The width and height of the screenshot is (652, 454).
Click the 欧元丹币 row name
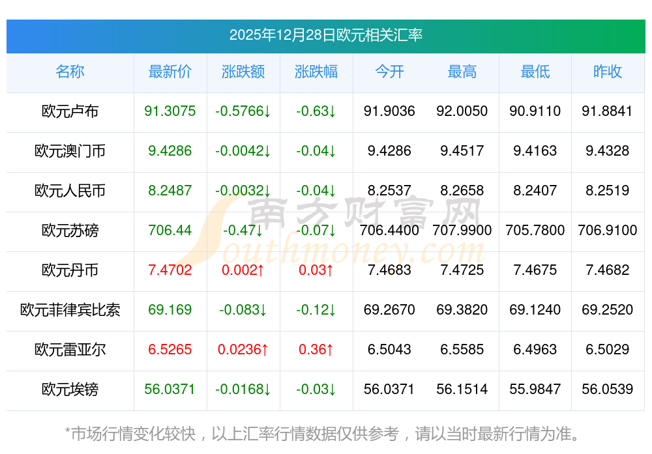click(x=70, y=270)
